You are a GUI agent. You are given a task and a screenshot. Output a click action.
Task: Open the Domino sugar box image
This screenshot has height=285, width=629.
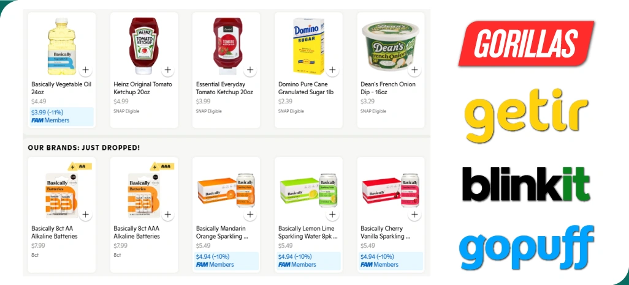pyautogui.click(x=308, y=46)
